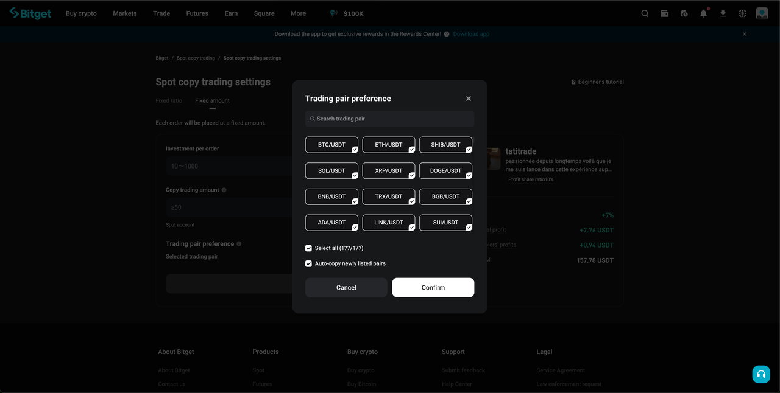Open live support via the headset icon
Image resolution: width=780 pixels, height=393 pixels.
pos(760,374)
